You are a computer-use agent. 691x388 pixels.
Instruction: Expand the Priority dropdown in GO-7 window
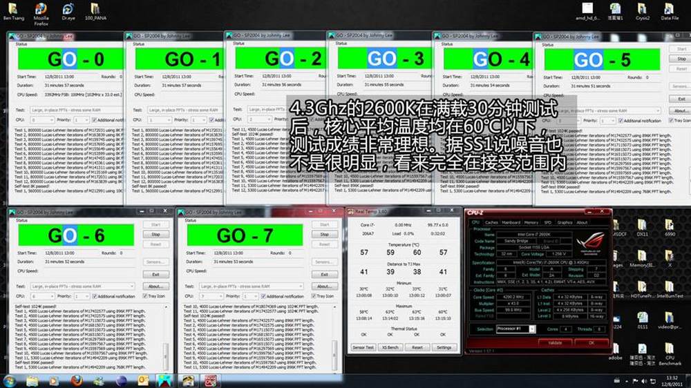250,296
